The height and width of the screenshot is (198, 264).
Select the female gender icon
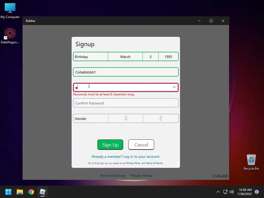tap(126, 118)
